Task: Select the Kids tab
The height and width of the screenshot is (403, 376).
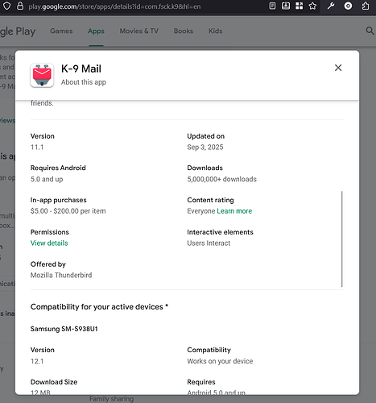Action: [x=216, y=31]
